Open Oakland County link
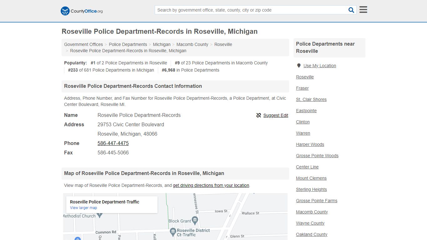Viewport: 427px width, 240px height. click(312, 234)
